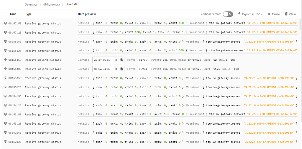This screenshot has height=149, width=302.
Task: Toggle byte format for DevAddr AD B7 51 80
Action: click(116, 60)
